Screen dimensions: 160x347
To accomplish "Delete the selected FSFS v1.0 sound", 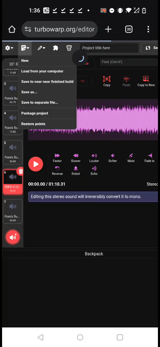I will tap(20, 172).
